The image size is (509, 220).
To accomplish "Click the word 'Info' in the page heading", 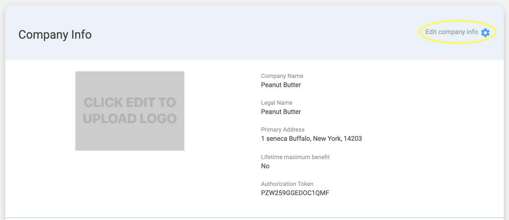I will pyautogui.click(x=81, y=35).
